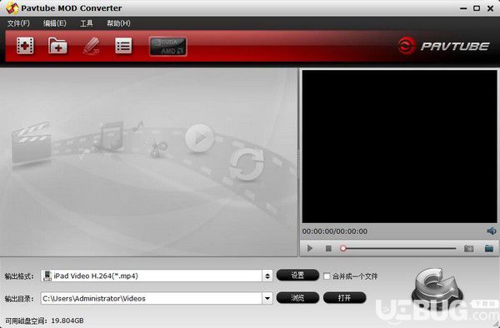Open the 工具 menu
Viewport: 500px width, 328px height.
coord(87,23)
